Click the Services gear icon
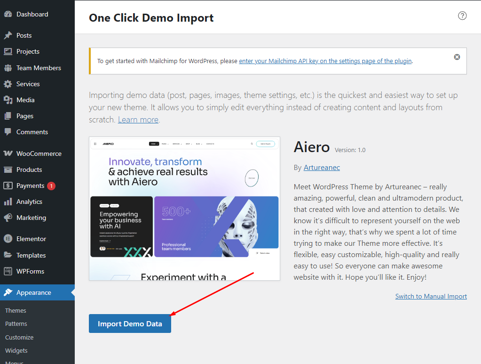Image resolution: width=481 pixels, height=364 pixels. click(x=8, y=84)
